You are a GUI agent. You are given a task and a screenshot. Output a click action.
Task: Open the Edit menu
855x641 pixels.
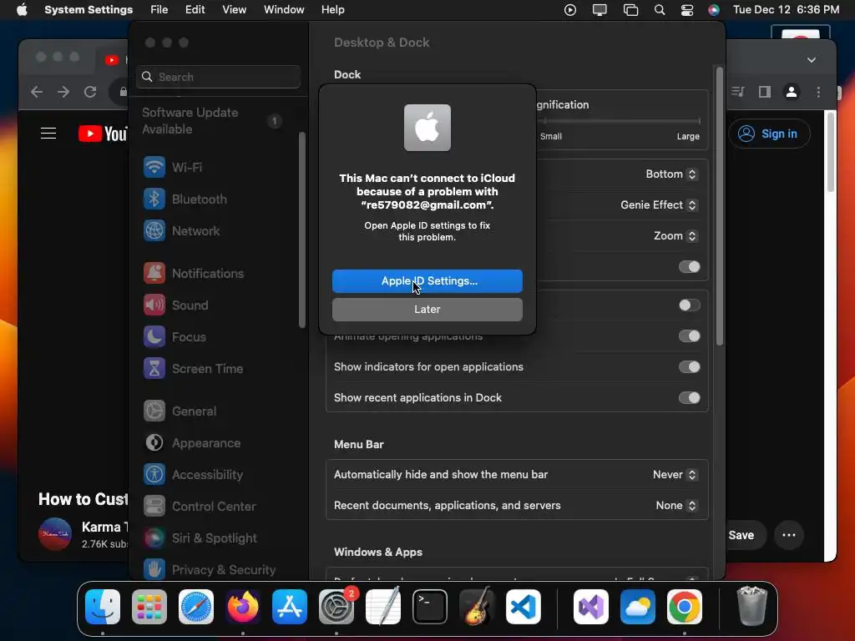195,10
